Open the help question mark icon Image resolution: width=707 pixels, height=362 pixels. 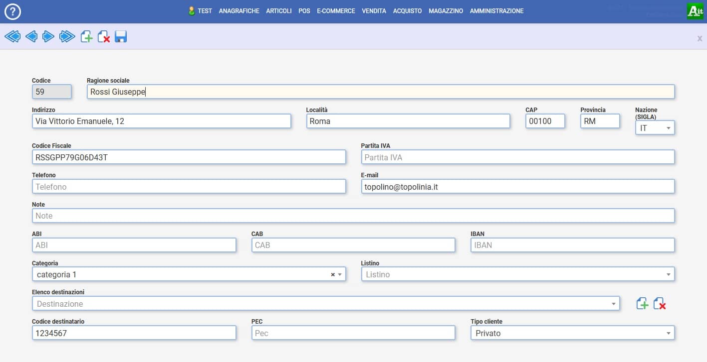(x=12, y=11)
